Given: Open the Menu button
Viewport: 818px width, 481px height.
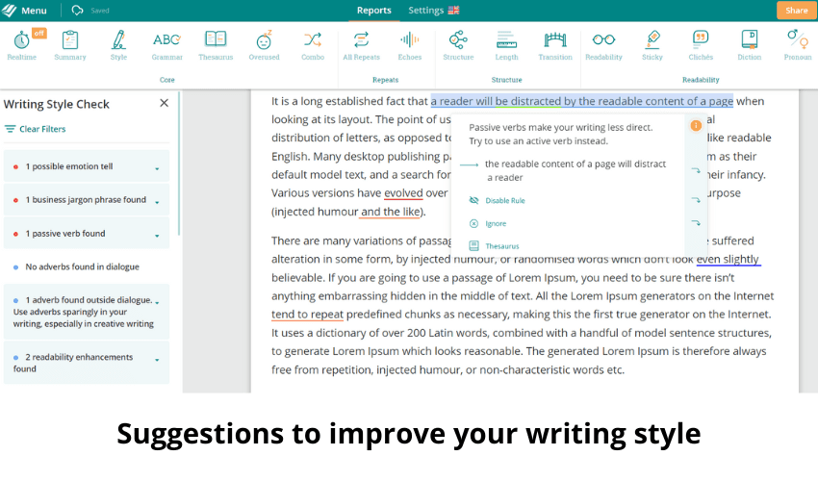Looking at the screenshot, I should point(24,11).
